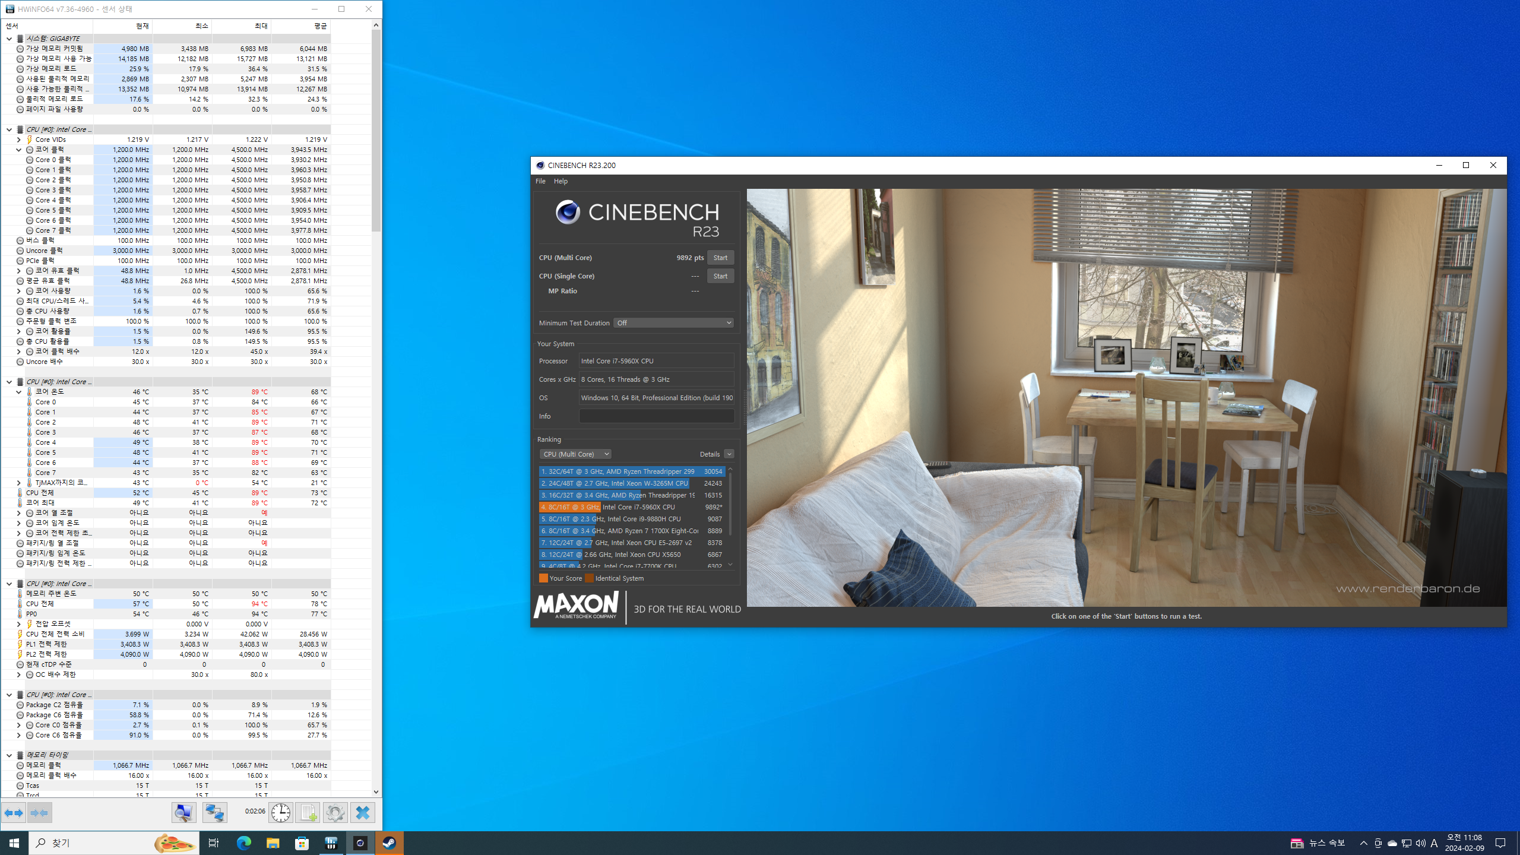This screenshot has height=855, width=1520.
Task: Open sensor settings via the gear icon
Action: pyautogui.click(x=335, y=812)
